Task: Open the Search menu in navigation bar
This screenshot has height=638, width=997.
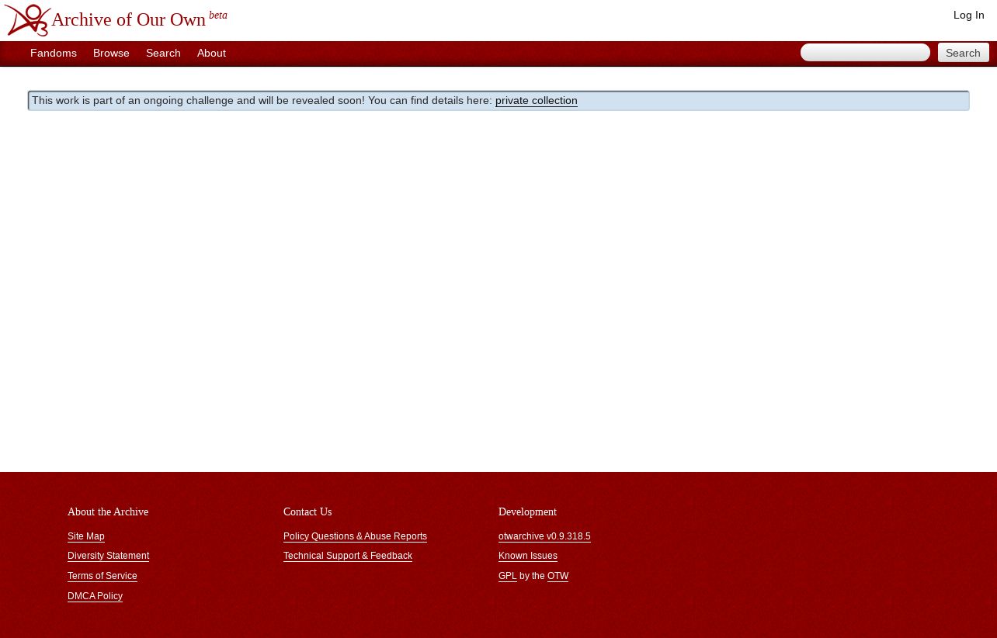Action: pos(163,53)
